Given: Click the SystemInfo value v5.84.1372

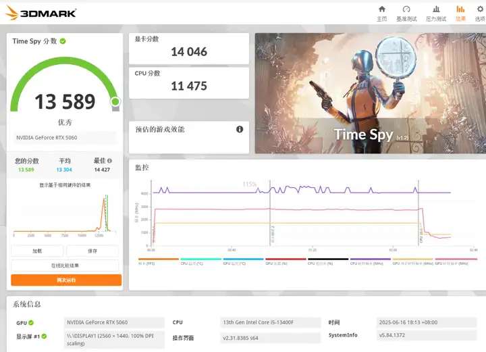Looking at the screenshot, I should click(427, 335).
